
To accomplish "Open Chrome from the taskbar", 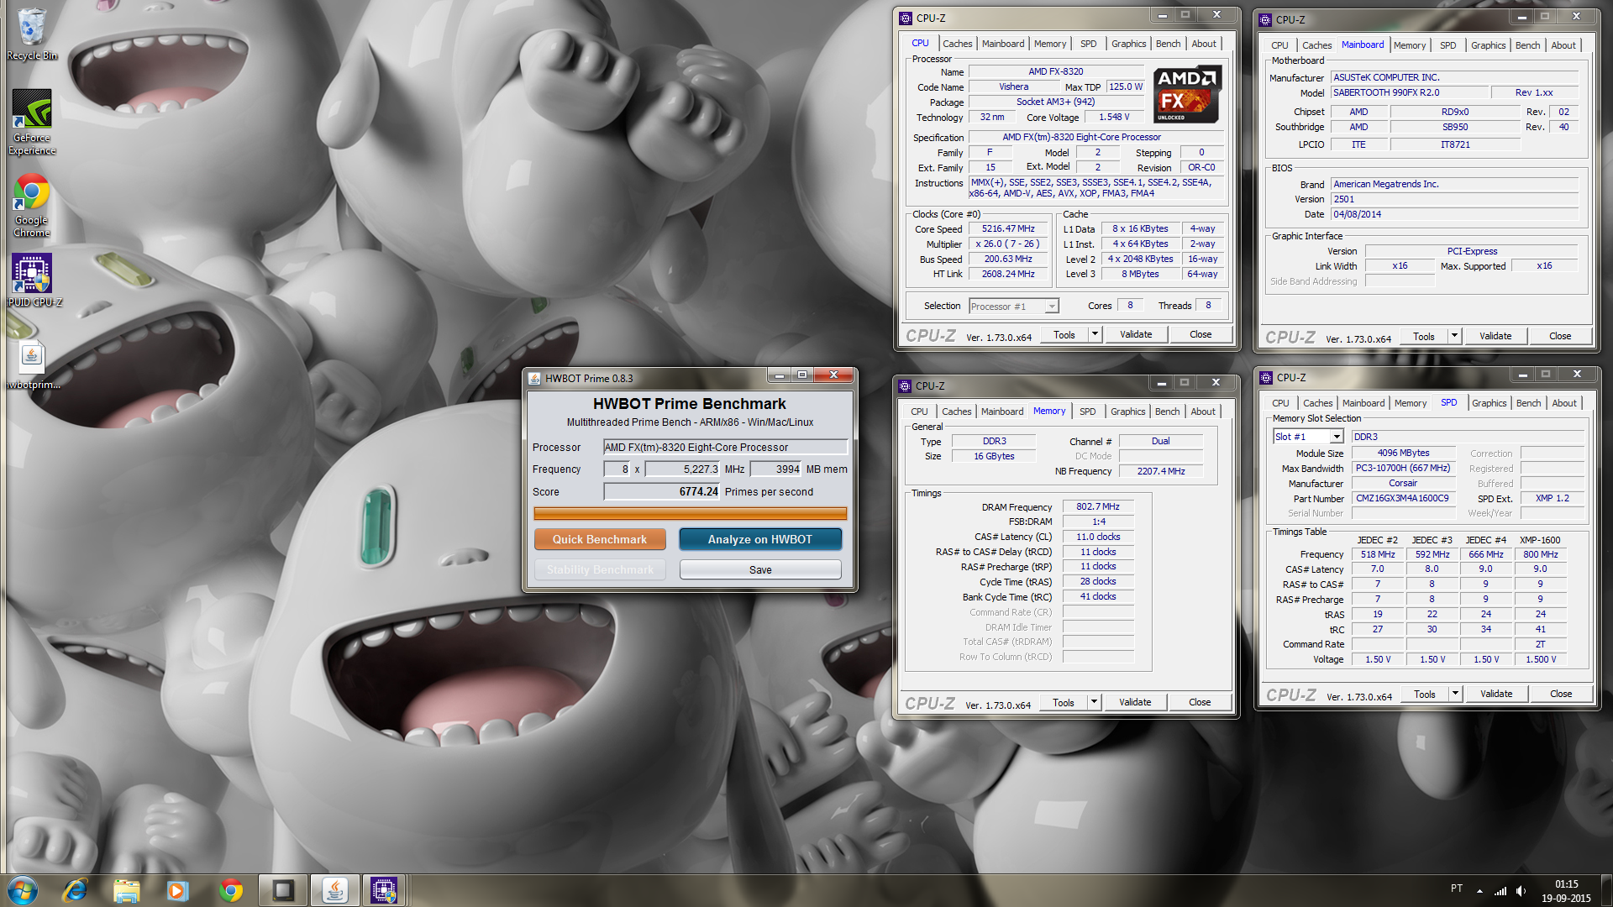I will pyautogui.click(x=230, y=890).
